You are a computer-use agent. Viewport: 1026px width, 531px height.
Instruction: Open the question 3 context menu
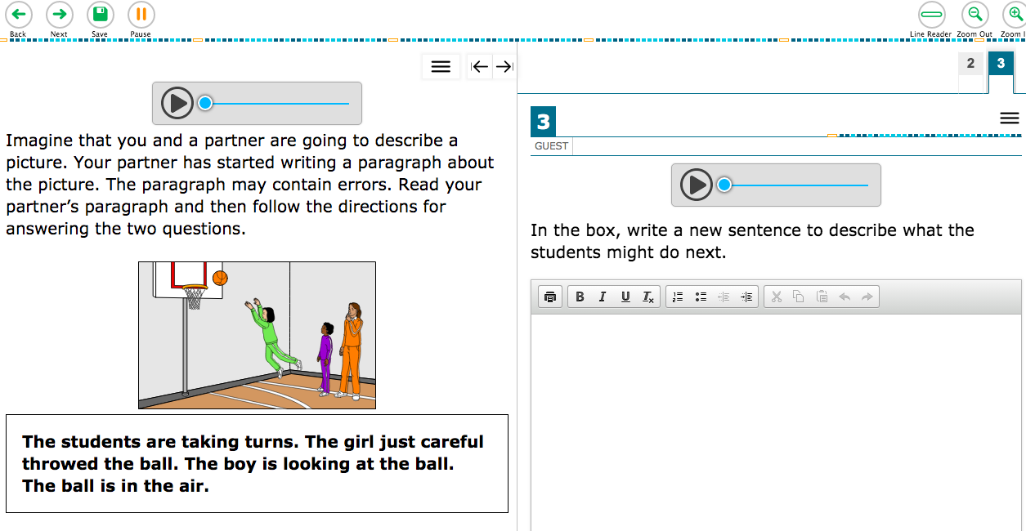(x=1010, y=118)
